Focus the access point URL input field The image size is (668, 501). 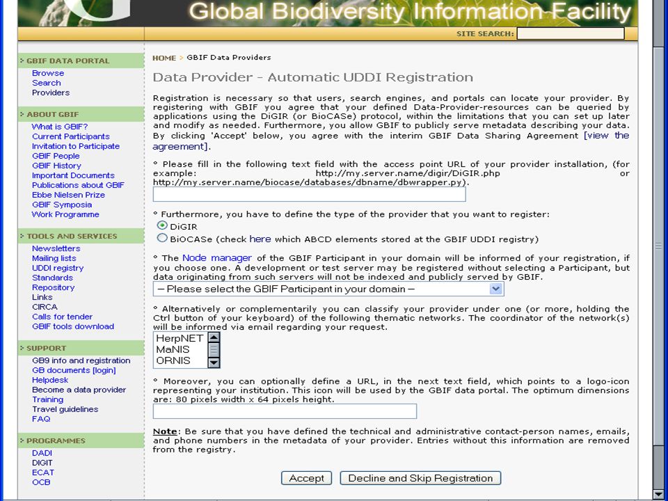[309, 194]
